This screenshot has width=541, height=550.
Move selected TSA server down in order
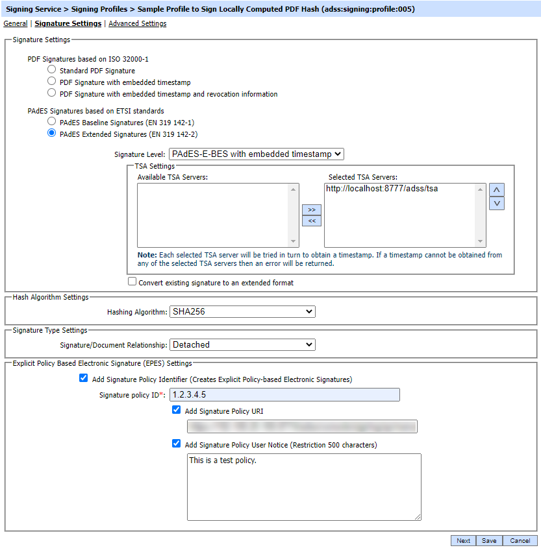(496, 203)
